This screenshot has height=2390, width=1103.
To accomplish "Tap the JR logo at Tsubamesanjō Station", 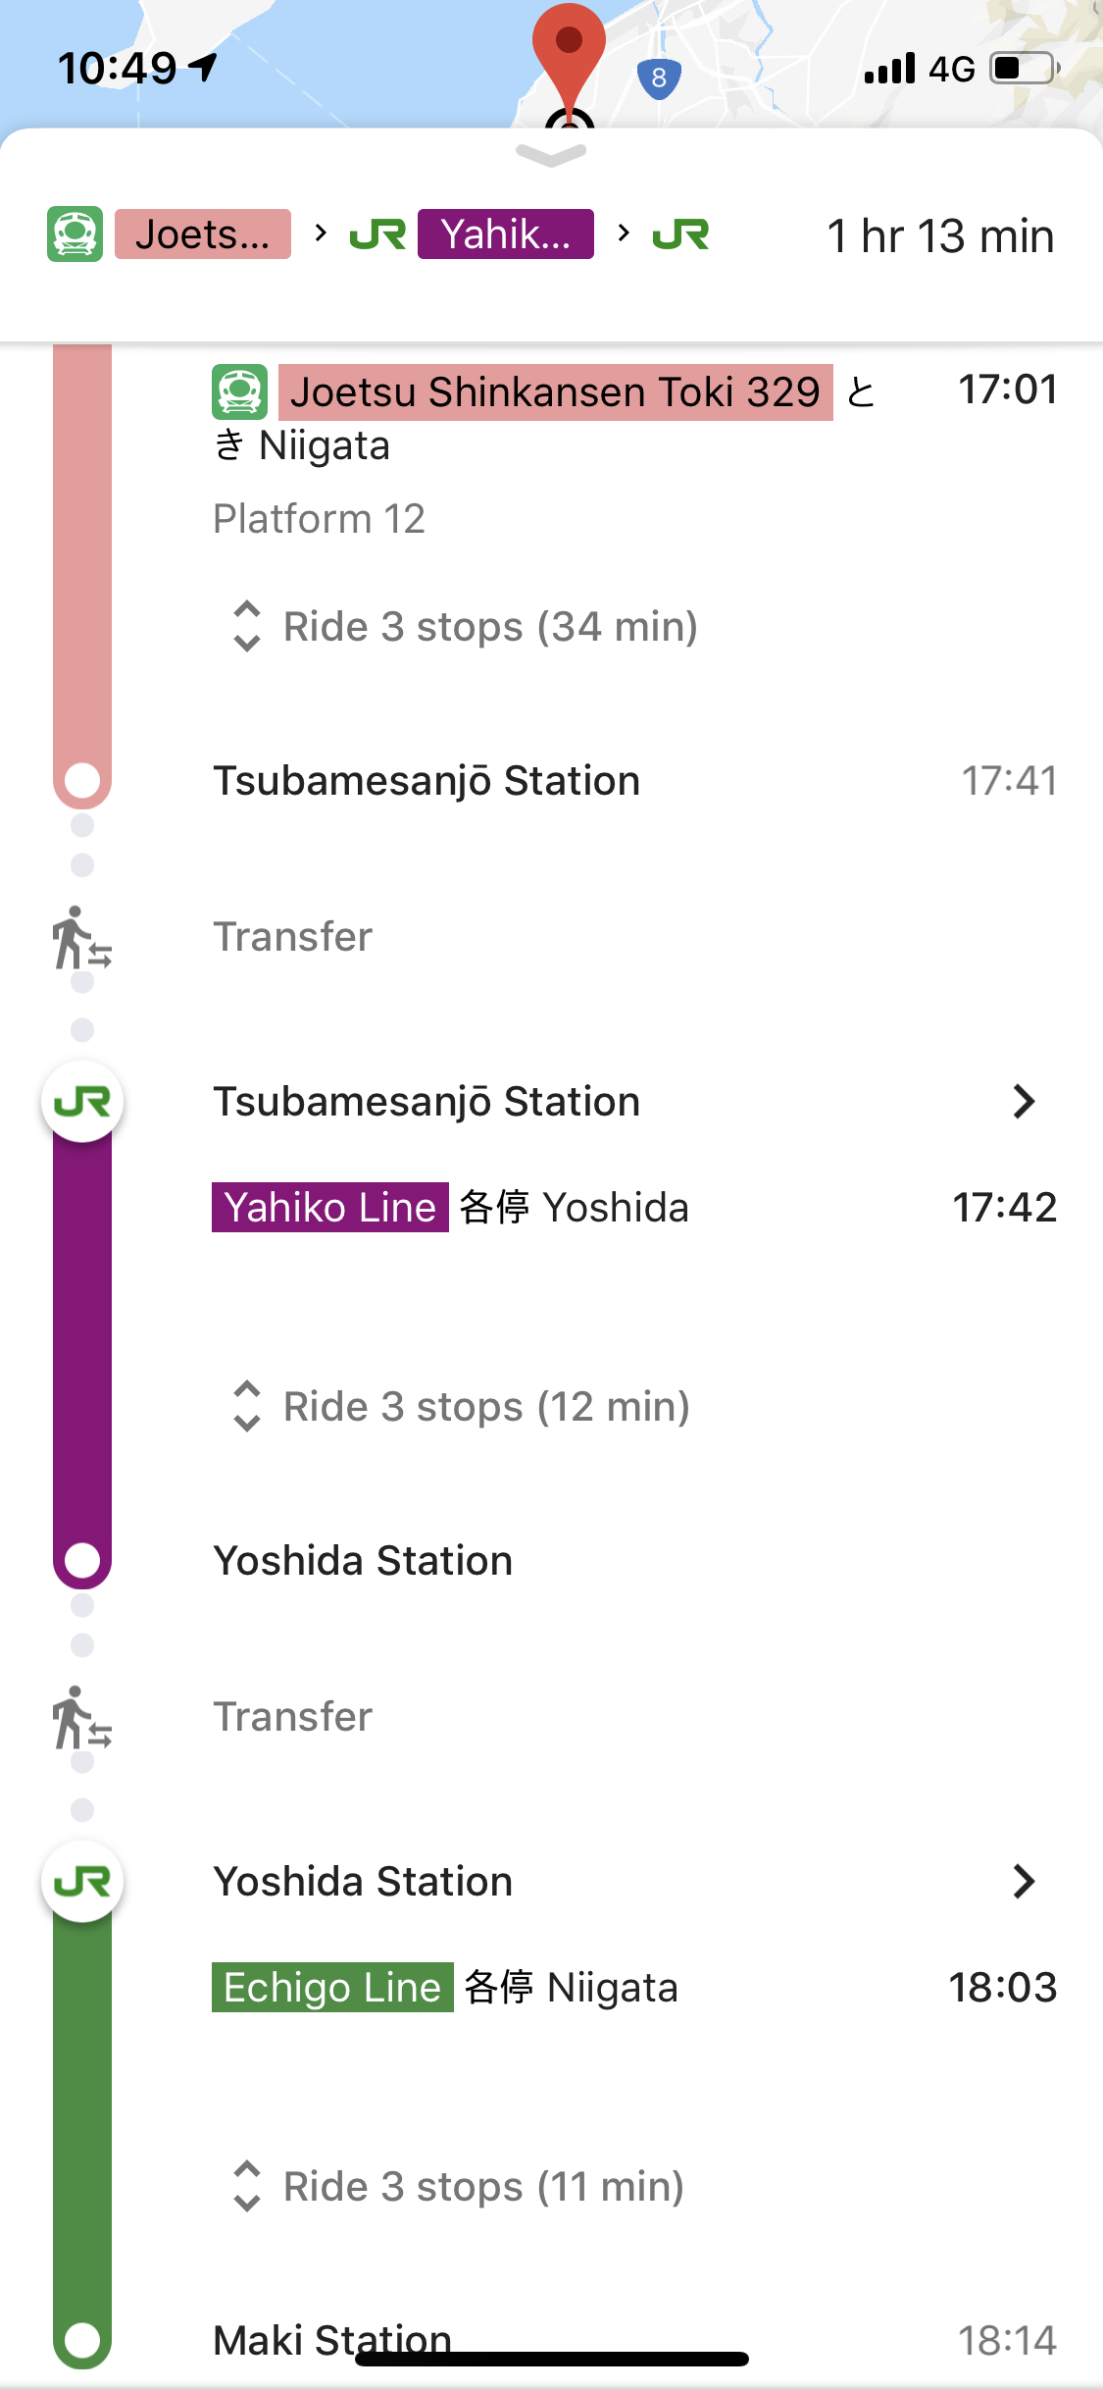I will pyautogui.click(x=82, y=1102).
